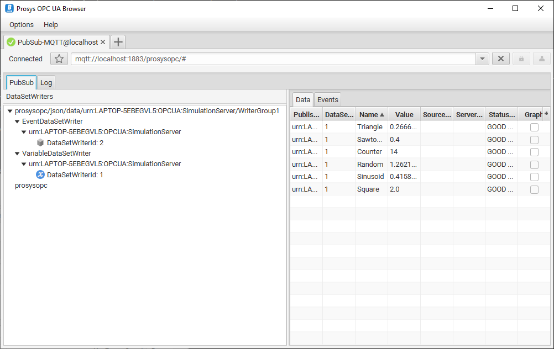
Task: Select the PubSub-MQTT@localhost connection tab
Action: coord(58,43)
